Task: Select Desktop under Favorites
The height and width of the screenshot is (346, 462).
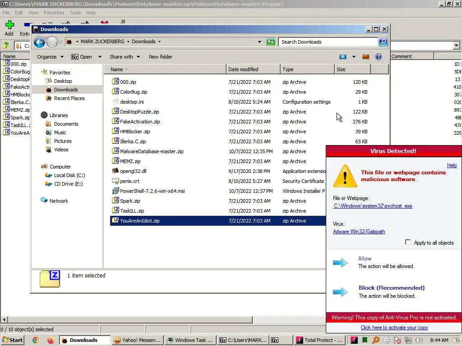Action: pos(63,81)
